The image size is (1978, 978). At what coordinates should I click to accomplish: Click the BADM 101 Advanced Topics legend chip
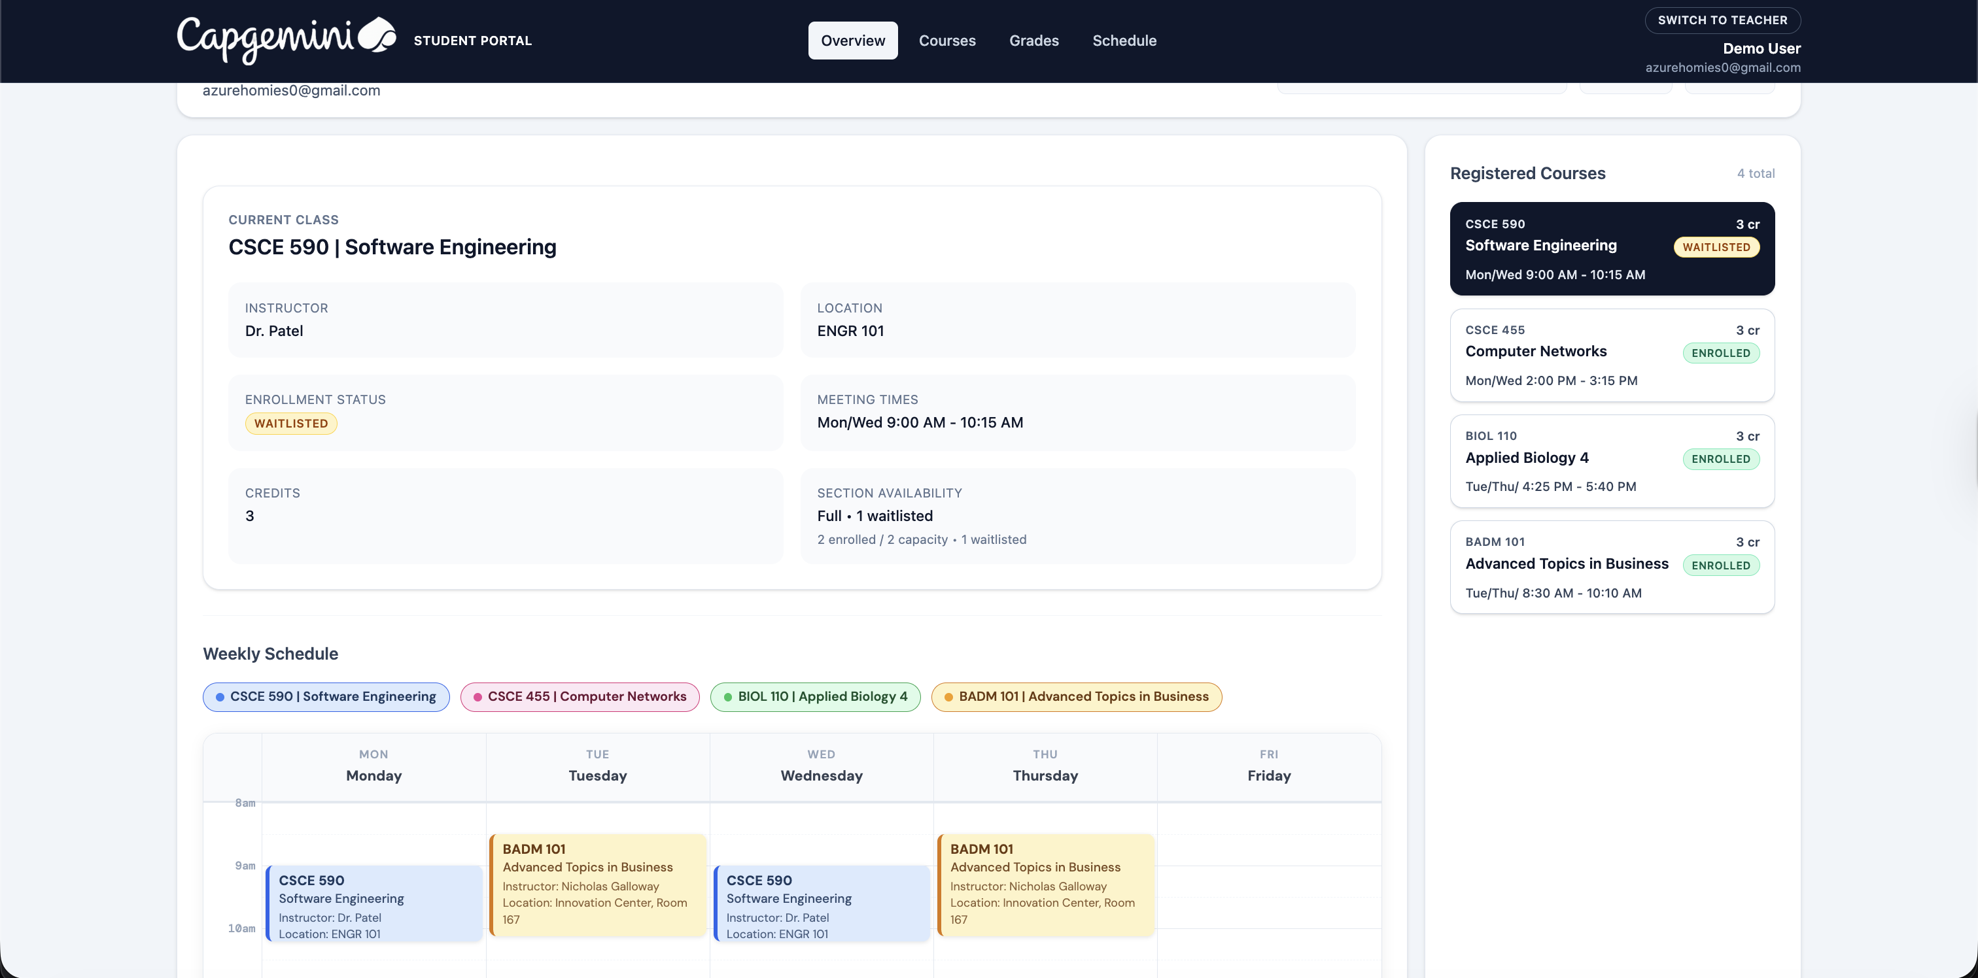pos(1076,697)
